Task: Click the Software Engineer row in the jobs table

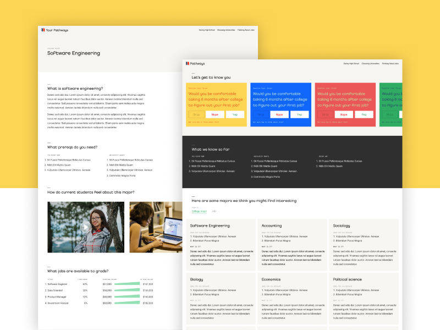Action: 99,284
